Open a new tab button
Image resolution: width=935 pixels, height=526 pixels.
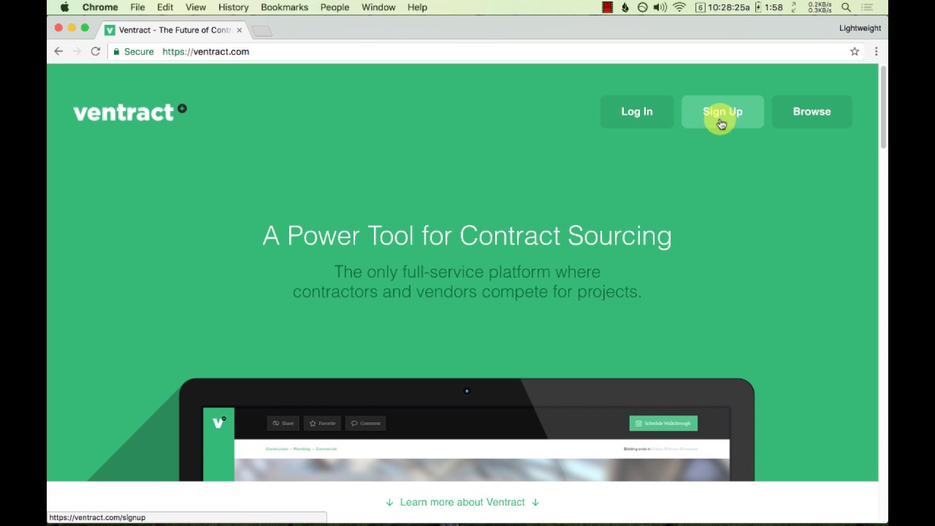(x=262, y=31)
